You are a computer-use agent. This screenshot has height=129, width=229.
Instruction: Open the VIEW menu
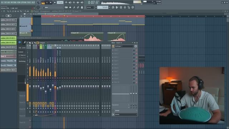click(x=19, y=3)
